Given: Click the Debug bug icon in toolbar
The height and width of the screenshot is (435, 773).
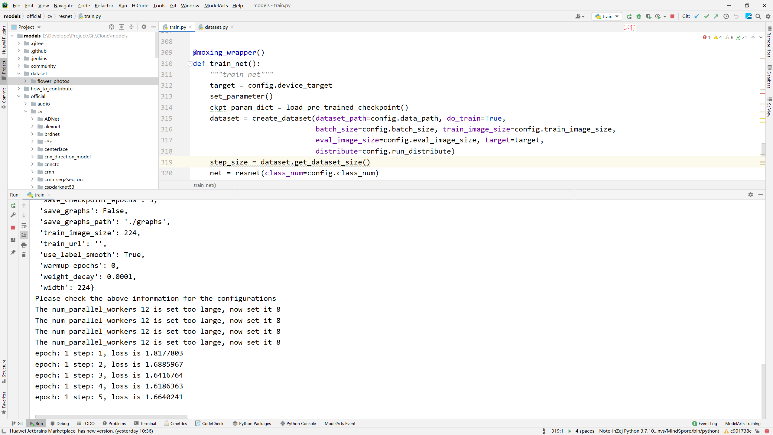Looking at the screenshot, I should point(639,16).
